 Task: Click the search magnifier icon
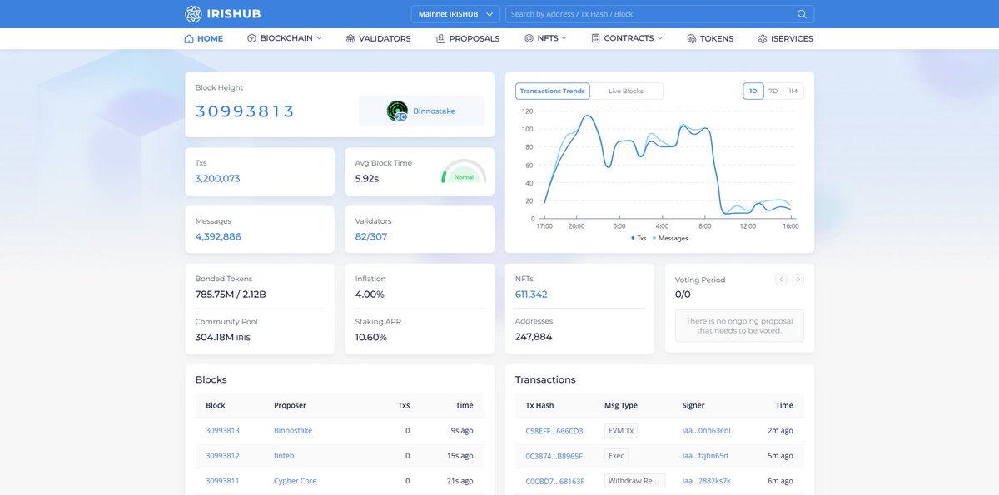[802, 14]
